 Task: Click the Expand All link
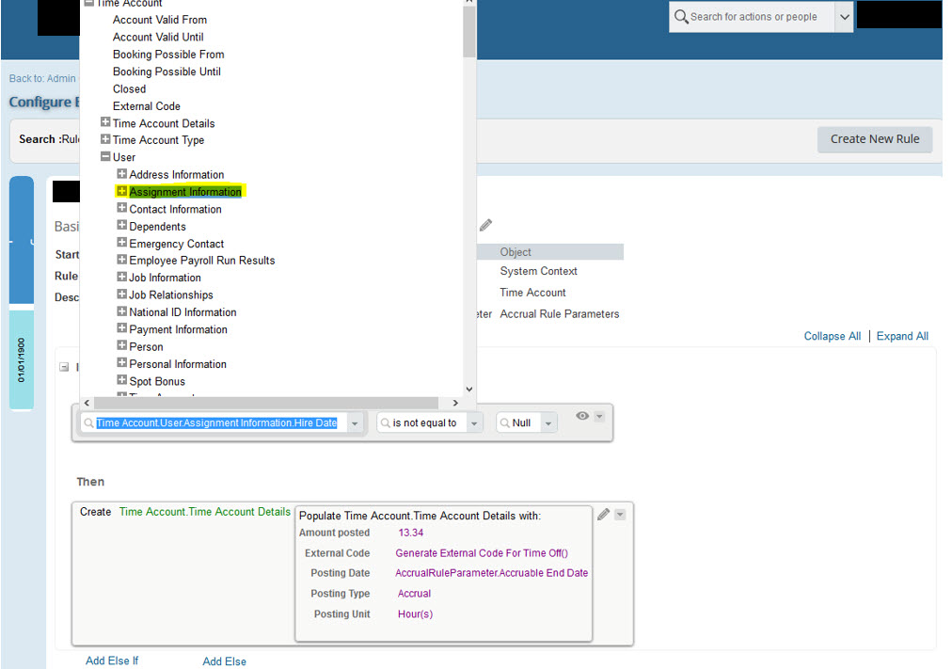pyautogui.click(x=902, y=336)
